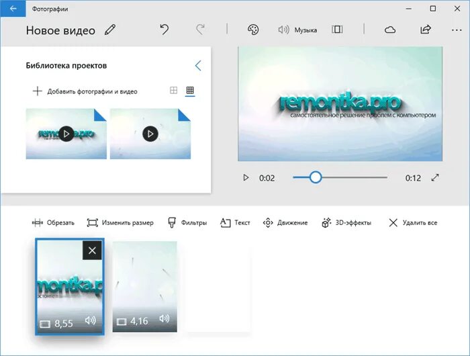Go back with the blue arrow button
The width and height of the screenshot is (470, 356).
click(13, 9)
